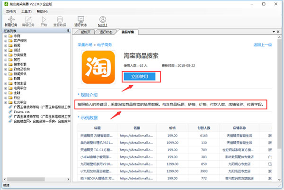Expand the 其它 folder node
284x190 pixels.
pyautogui.click(x=6, y=60)
